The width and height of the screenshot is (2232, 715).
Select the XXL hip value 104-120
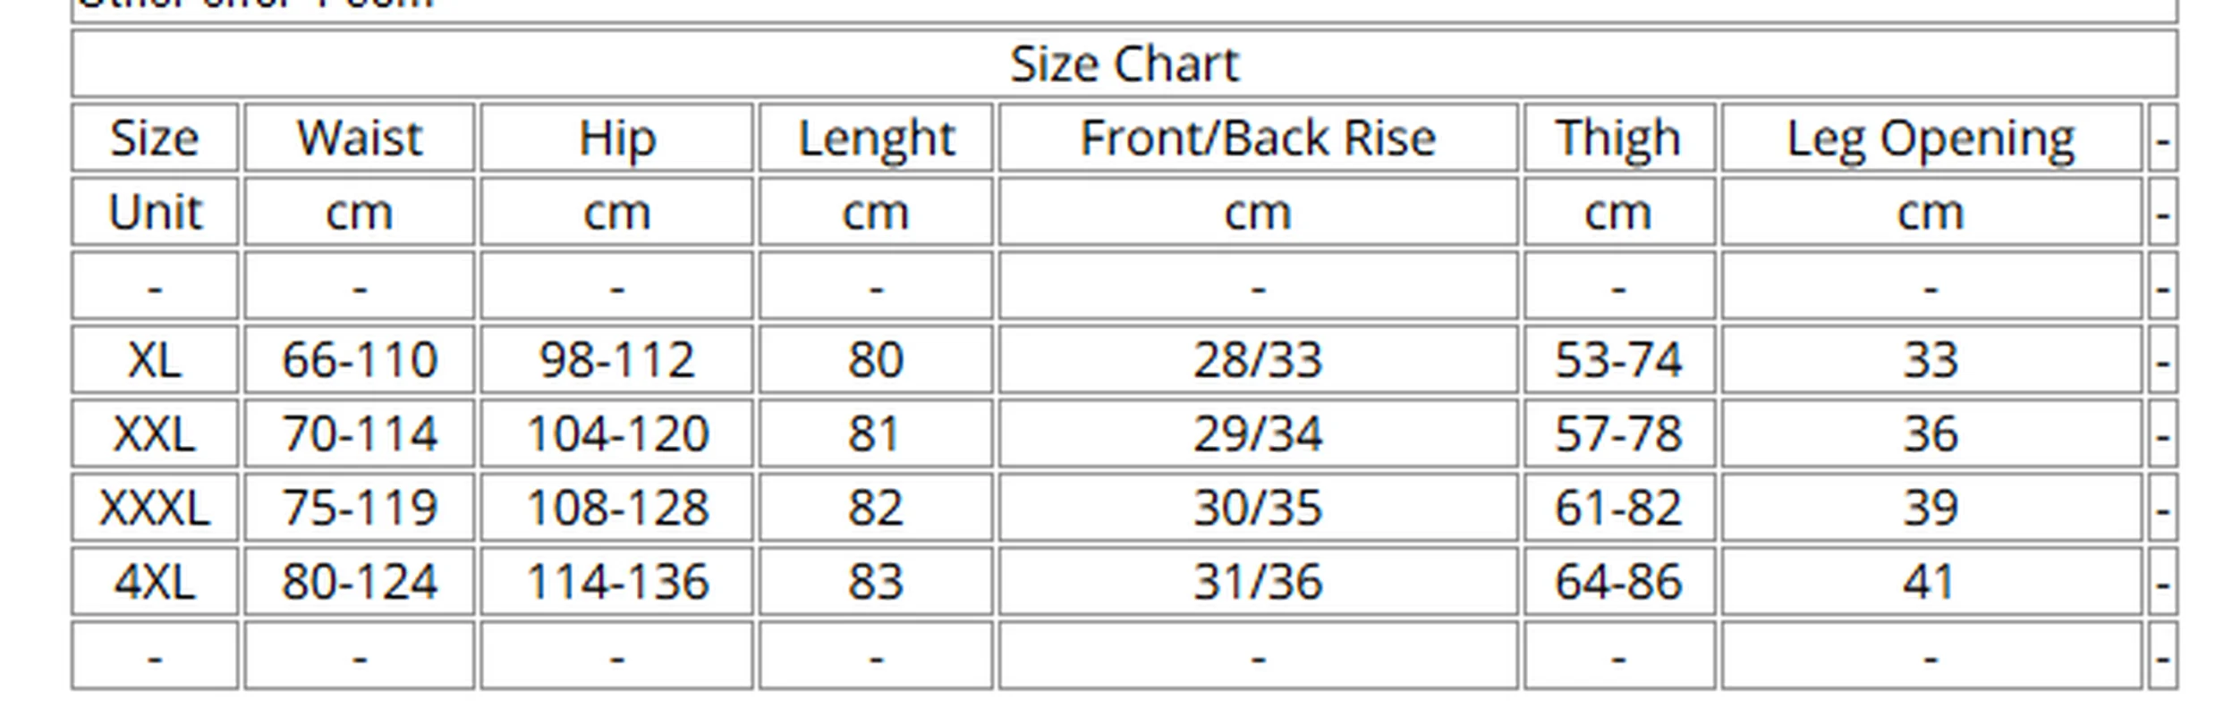click(x=616, y=434)
